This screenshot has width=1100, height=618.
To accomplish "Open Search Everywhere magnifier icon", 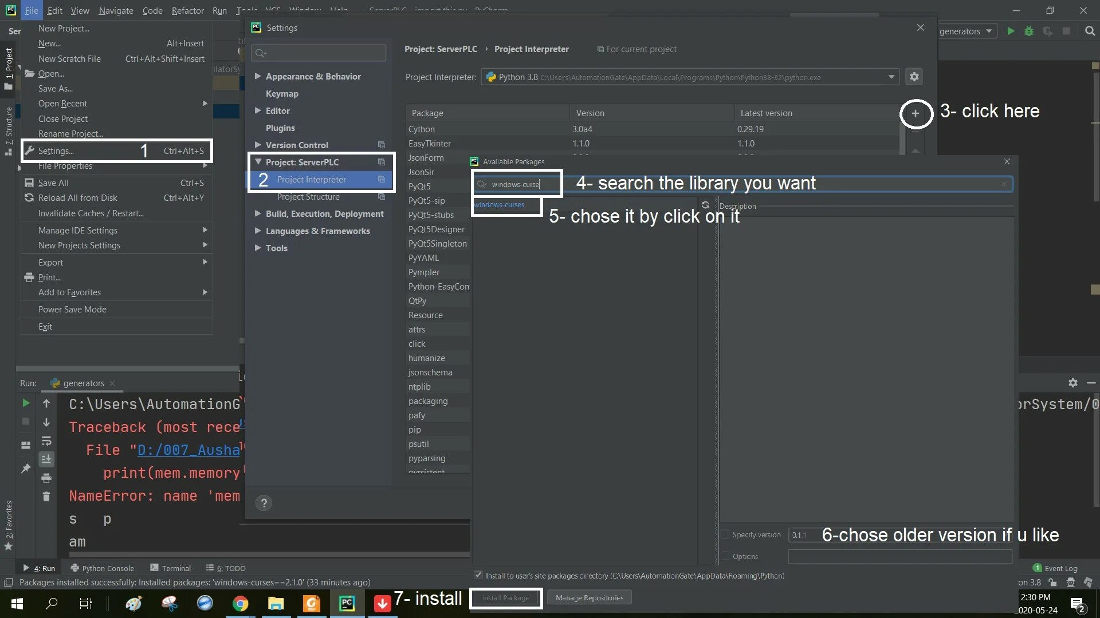I will click(x=1090, y=31).
